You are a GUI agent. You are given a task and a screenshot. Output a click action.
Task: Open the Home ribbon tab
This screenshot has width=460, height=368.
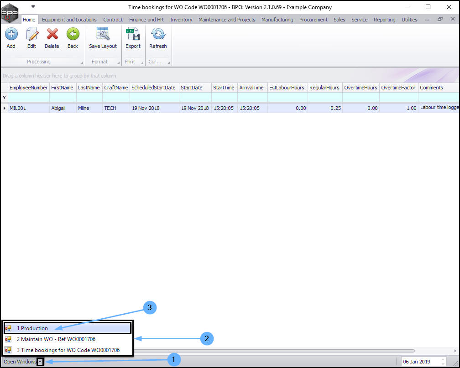29,20
